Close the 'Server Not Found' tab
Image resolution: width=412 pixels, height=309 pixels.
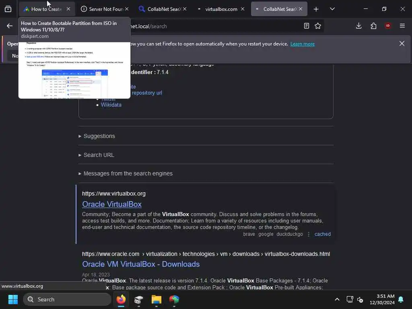[x=127, y=9]
